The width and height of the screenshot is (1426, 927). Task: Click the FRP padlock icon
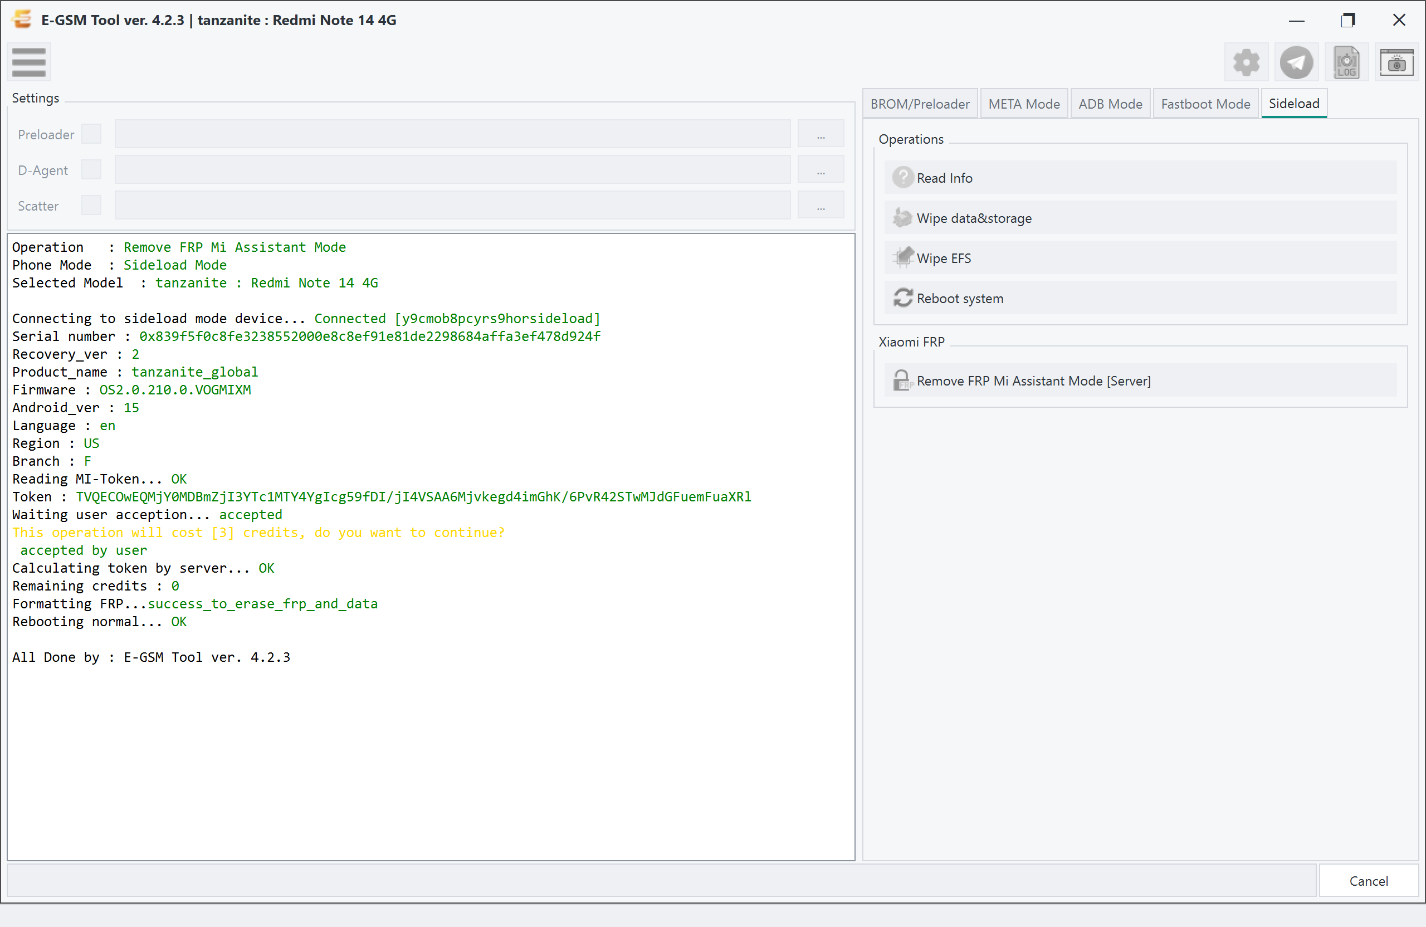(x=902, y=380)
